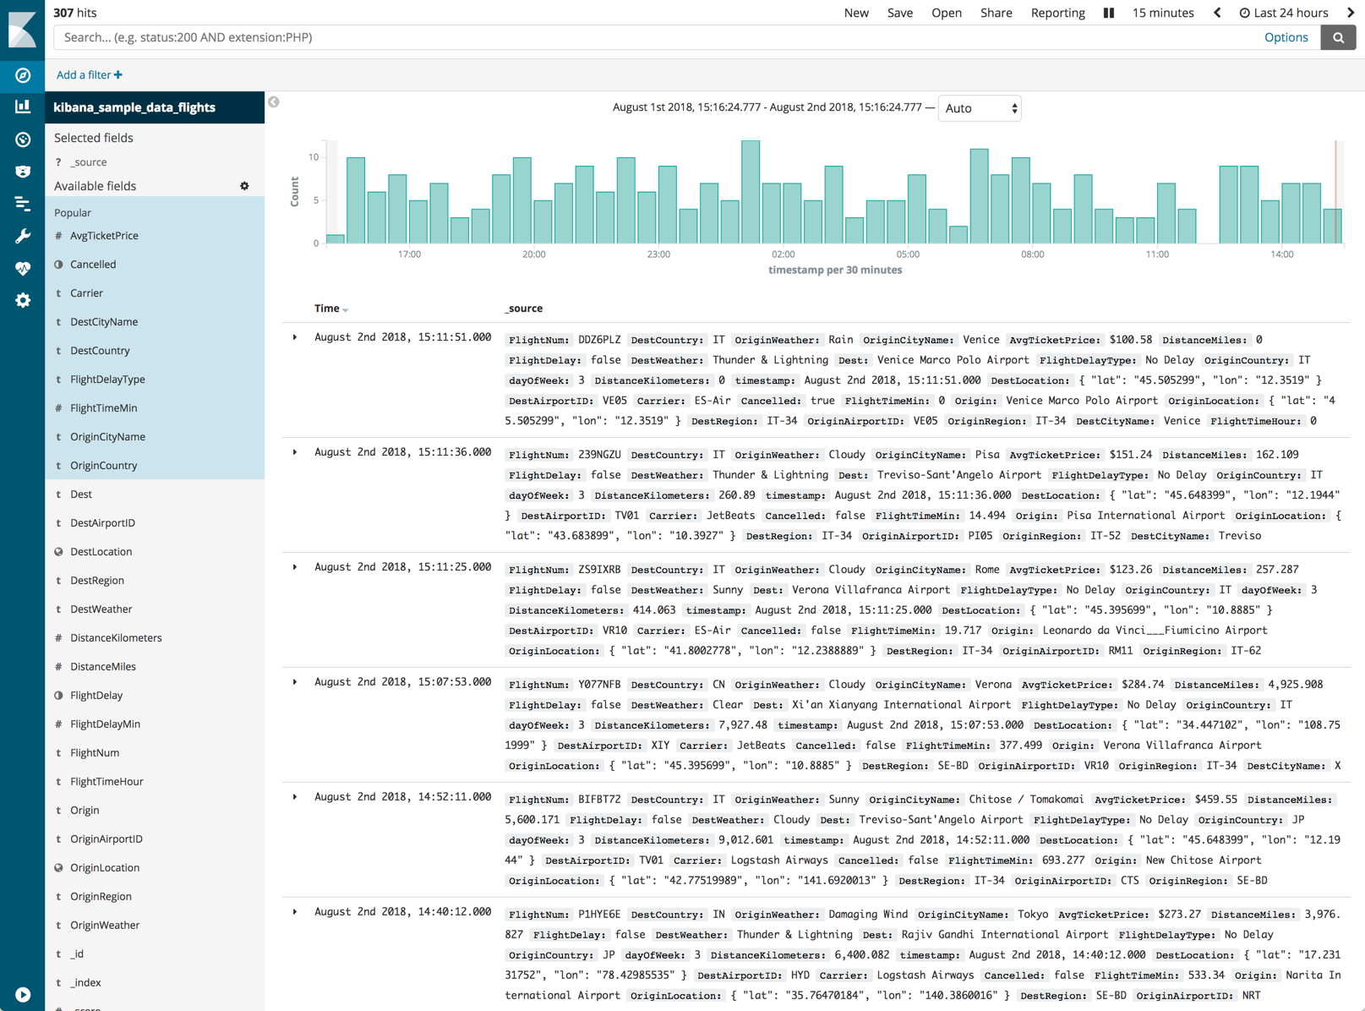Viewport: 1365px width, 1011px height.
Task: Open Monitoring heartbeat icon
Action: pyautogui.click(x=23, y=268)
